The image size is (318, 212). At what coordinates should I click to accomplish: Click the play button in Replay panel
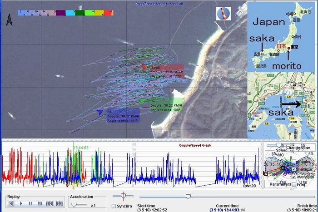21,204
